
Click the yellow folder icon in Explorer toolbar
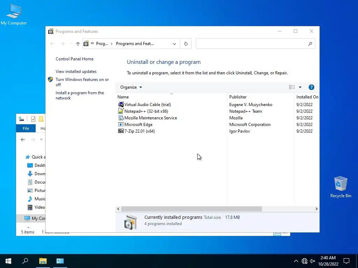coord(41,119)
